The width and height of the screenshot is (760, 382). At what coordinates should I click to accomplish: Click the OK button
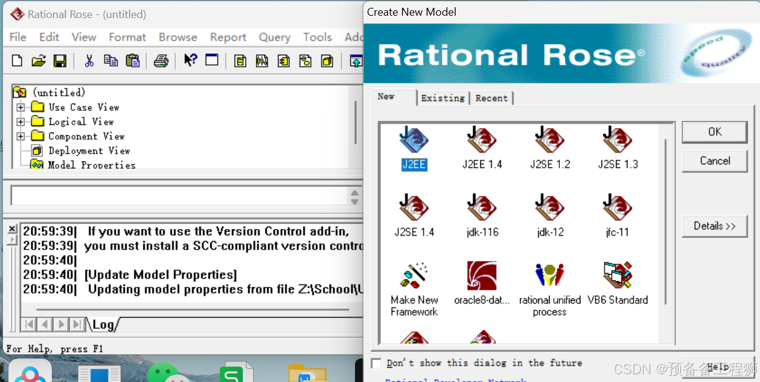pos(715,132)
